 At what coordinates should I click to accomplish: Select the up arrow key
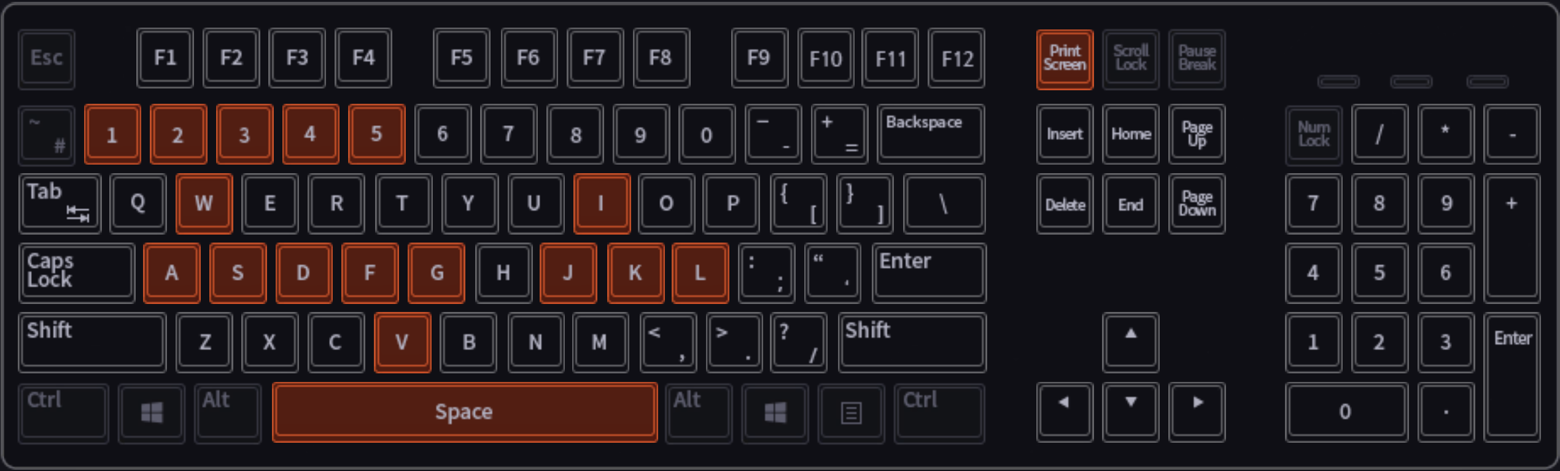tap(1130, 342)
